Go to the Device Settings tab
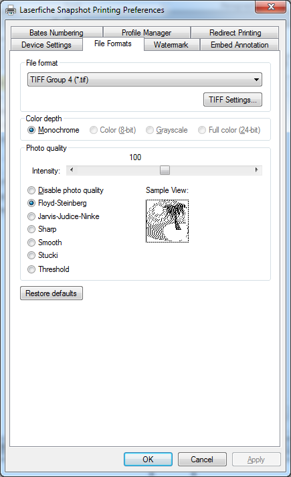This screenshot has width=291, height=477. 46,45
